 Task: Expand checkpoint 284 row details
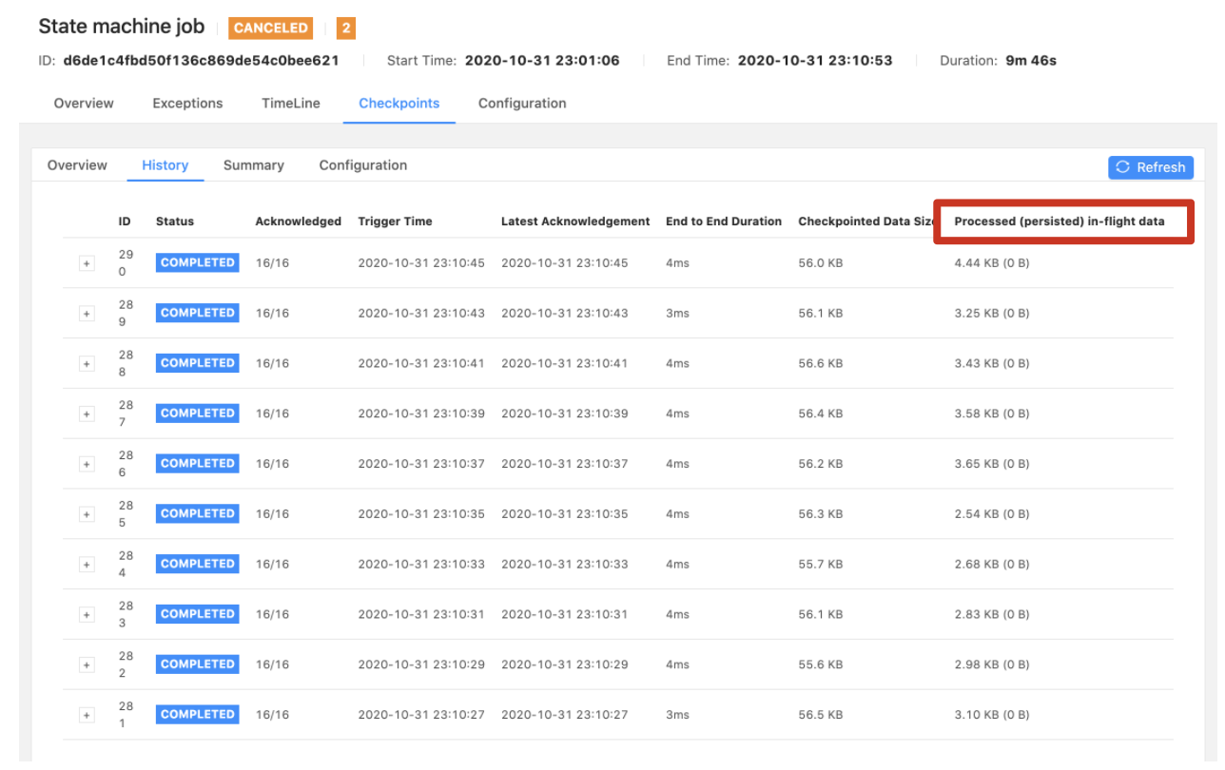click(x=87, y=565)
